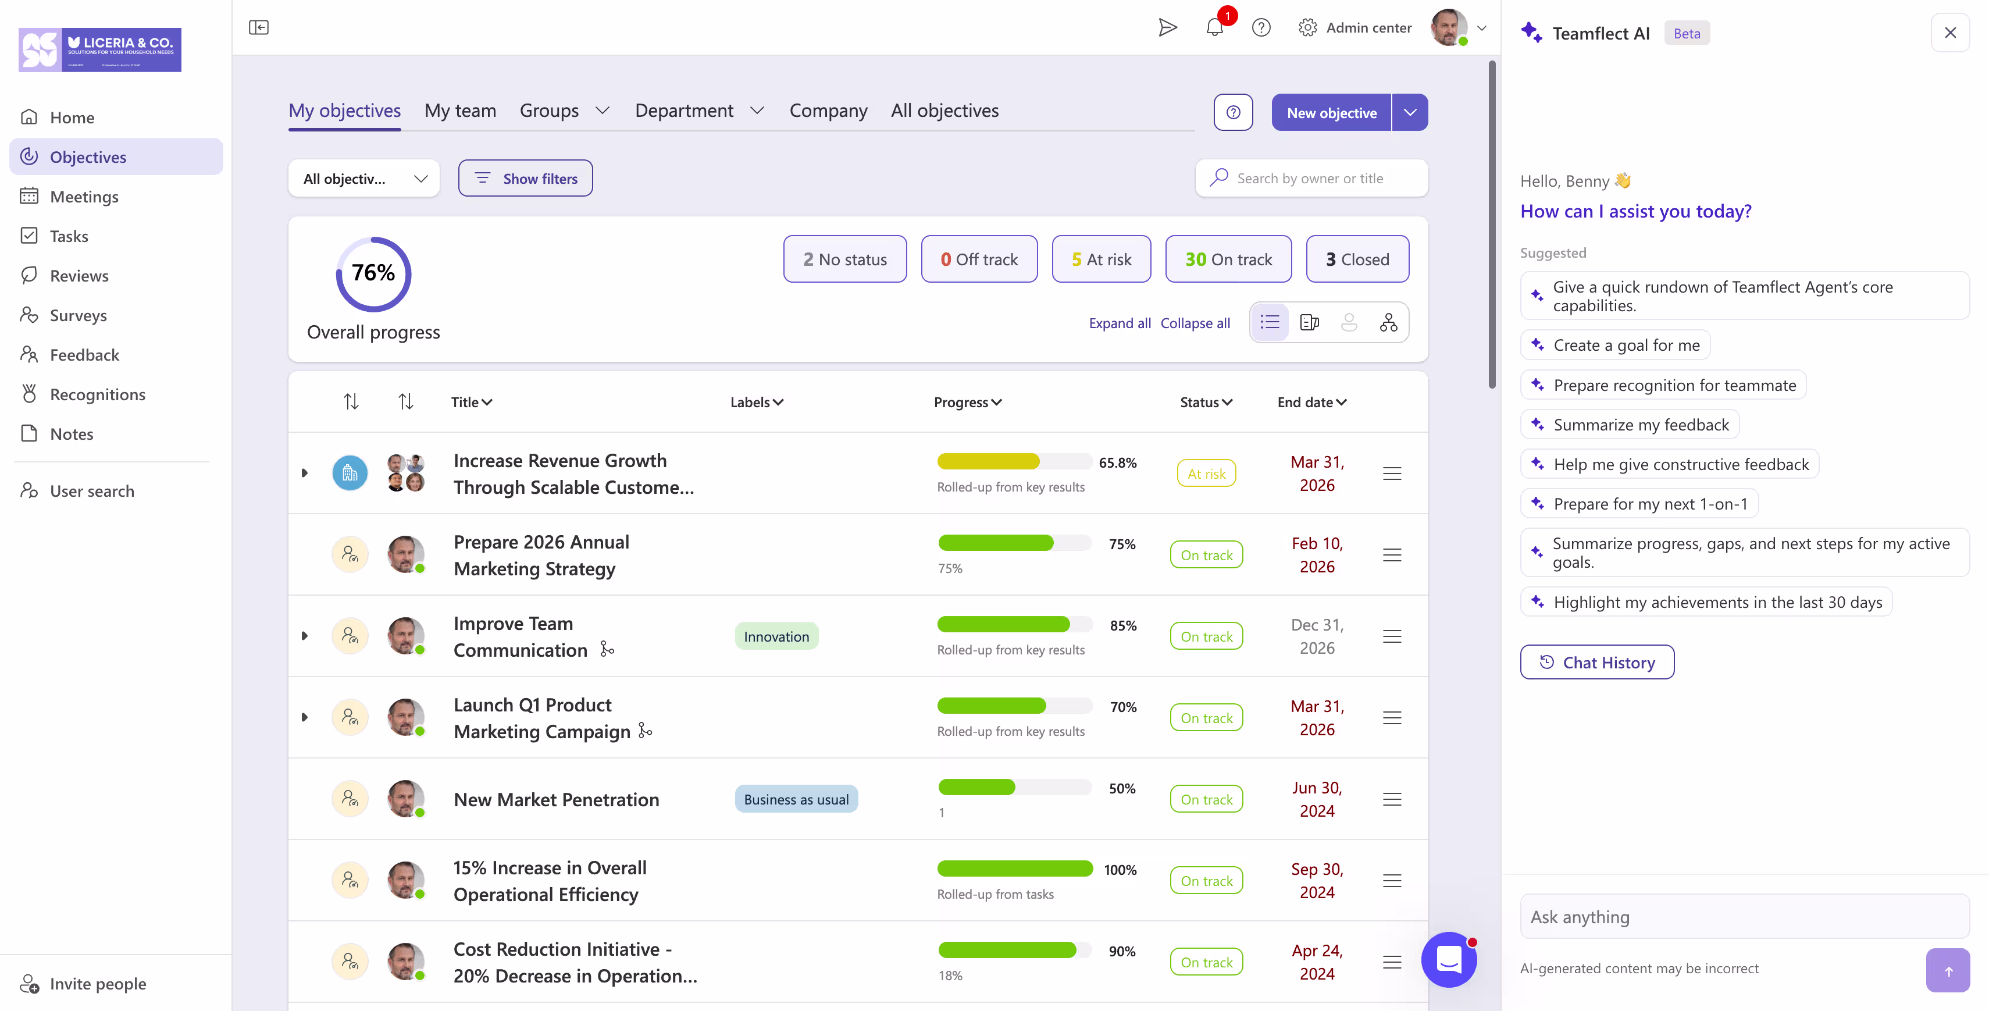Click the Ask anything input field
Image resolution: width=1989 pixels, height=1011 pixels.
point(1744,916)
